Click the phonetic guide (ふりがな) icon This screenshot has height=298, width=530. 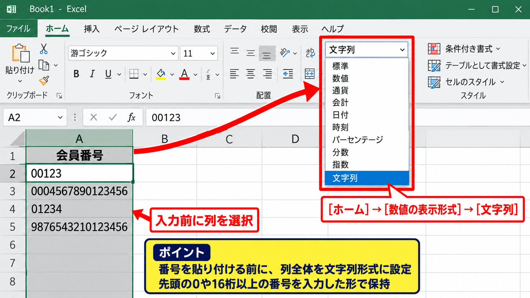pos(208,74)
